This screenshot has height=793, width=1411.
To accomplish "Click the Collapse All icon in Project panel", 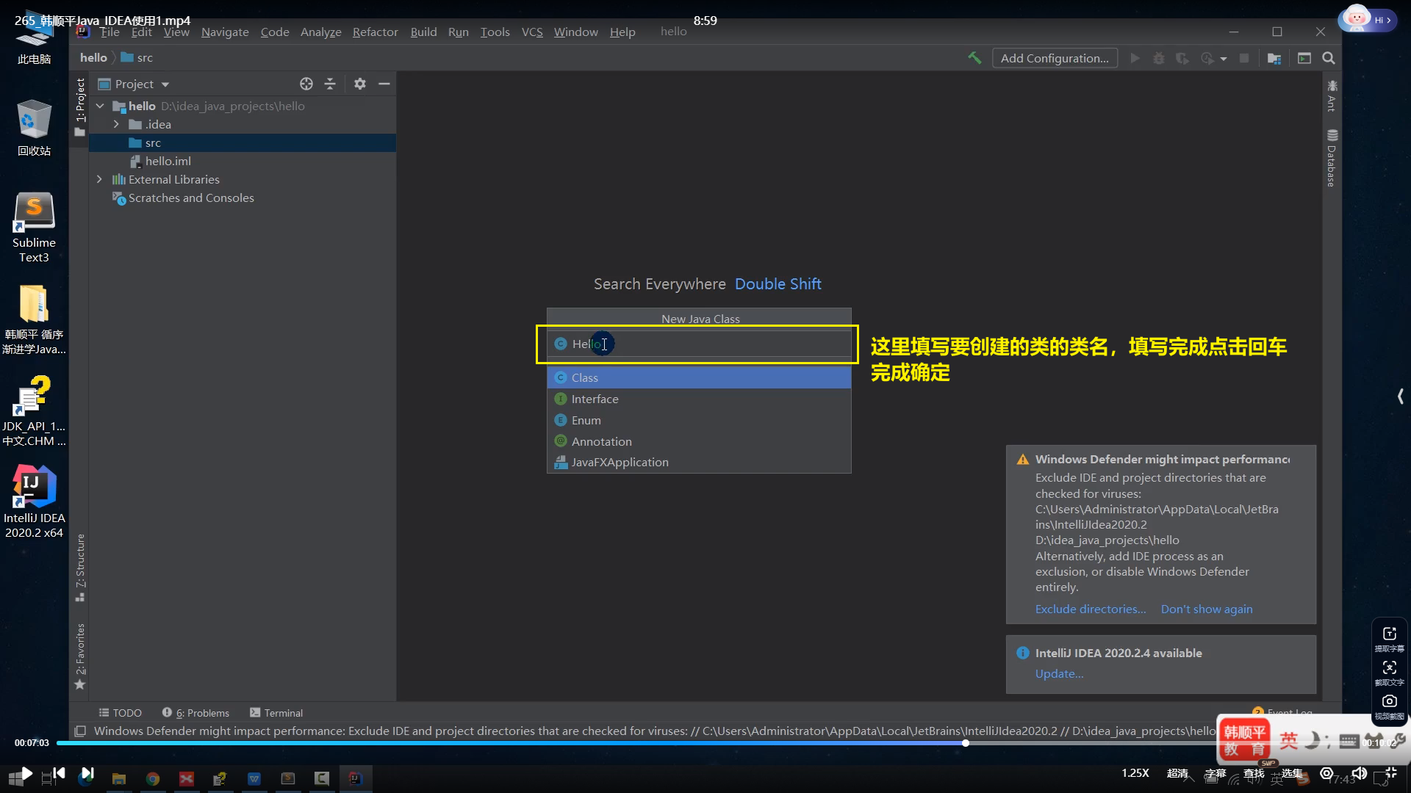I will (x=330, y=84).
